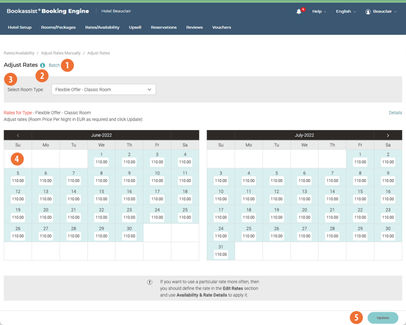This screenshot has width=406, height=325.
Task: Expand the English language selector
Action: (345, 11)
